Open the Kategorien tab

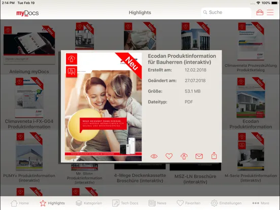[89, 203]
